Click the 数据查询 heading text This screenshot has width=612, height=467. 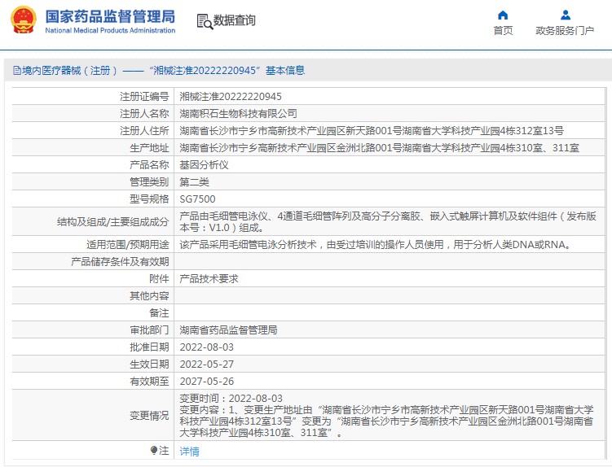(x=234, y=20)
